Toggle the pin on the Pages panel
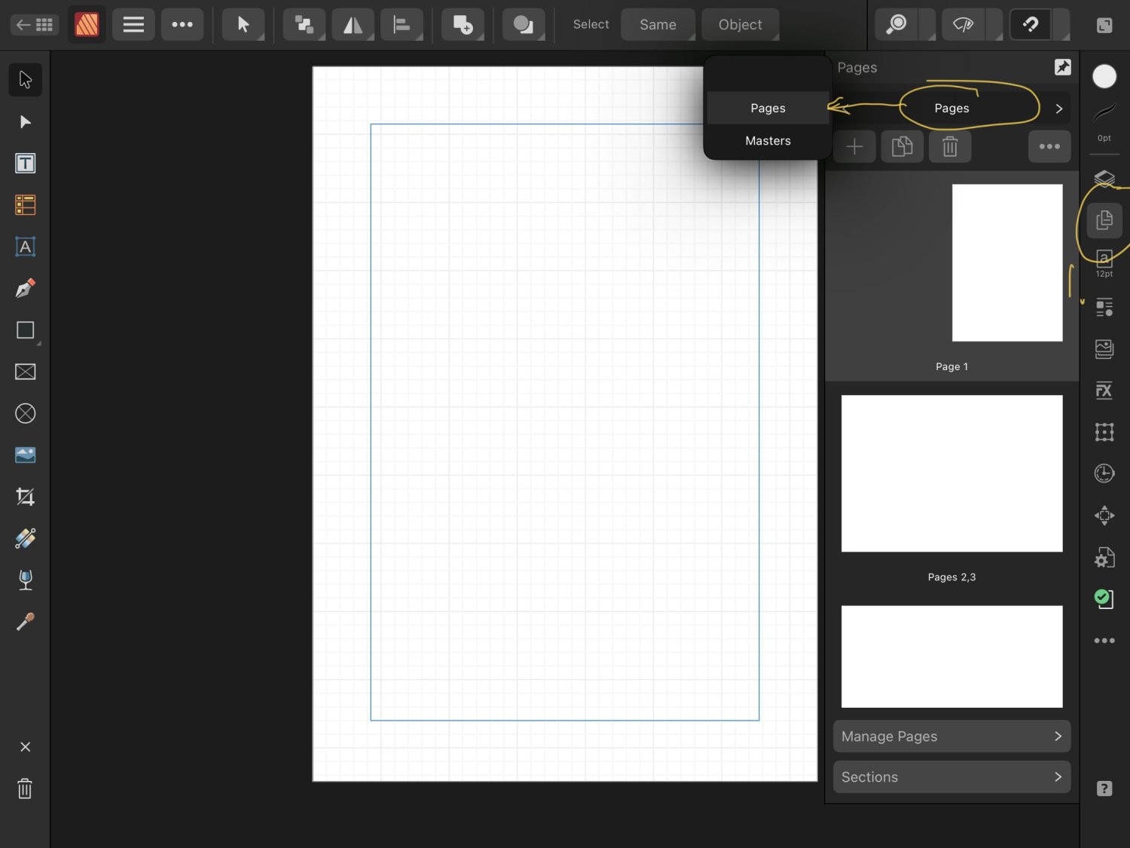Image resolution: width=1130 pixels, height=848 pixels. 1062,68
